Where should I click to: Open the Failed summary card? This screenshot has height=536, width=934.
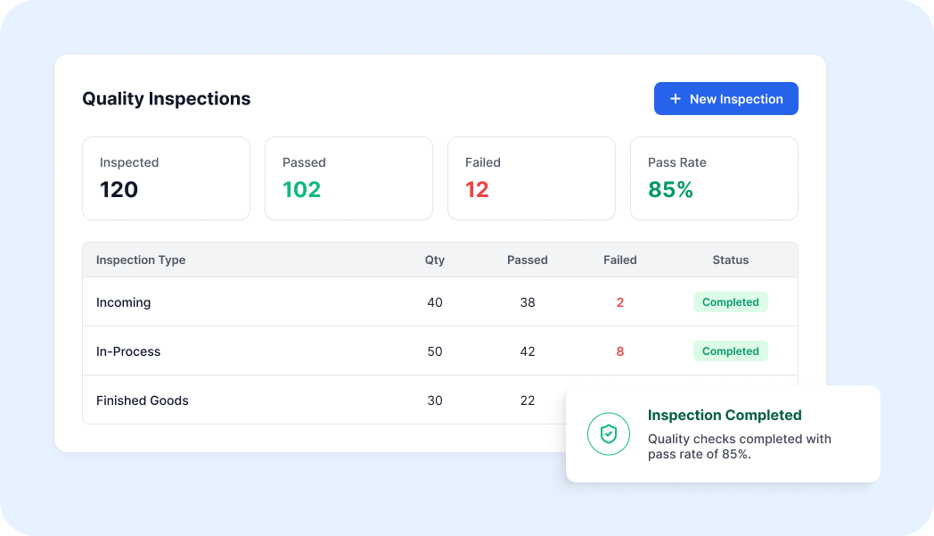[531, 178]
